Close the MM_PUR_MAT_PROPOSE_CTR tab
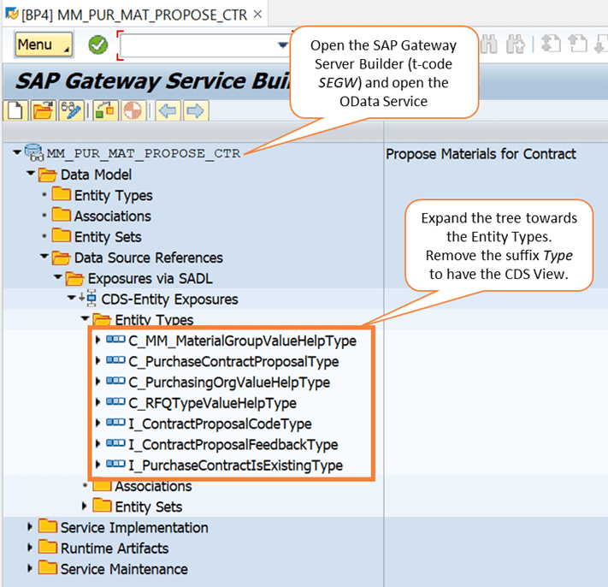The height and width of the screenshot is (587, 608). (257, 15)
